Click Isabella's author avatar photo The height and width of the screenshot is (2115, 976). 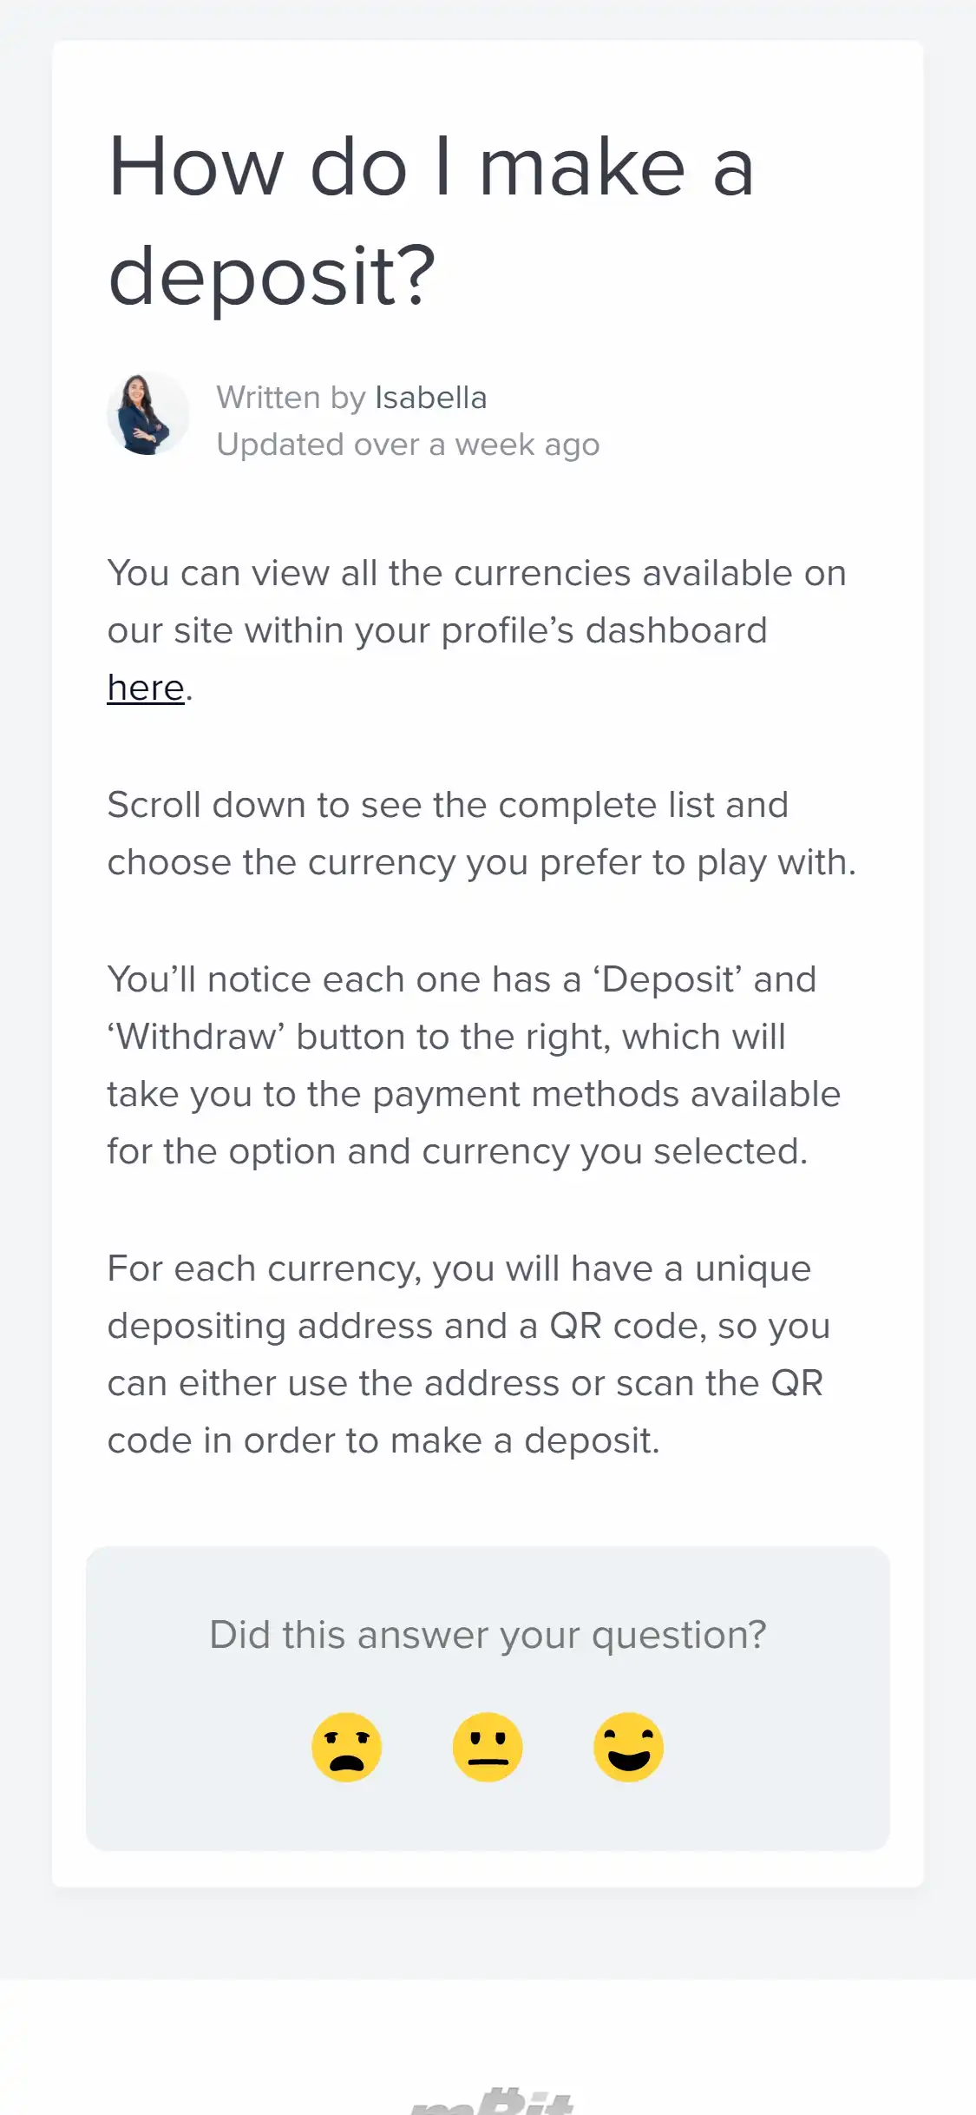click(147, 414)
